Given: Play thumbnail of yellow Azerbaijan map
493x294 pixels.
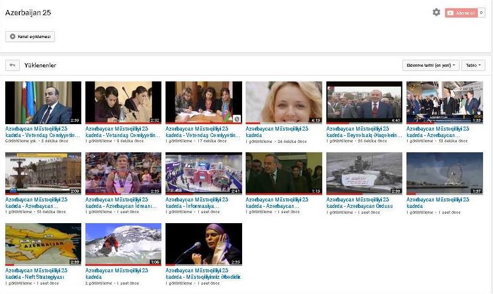Looking at the screenshot, I should (x=43, y=244).
